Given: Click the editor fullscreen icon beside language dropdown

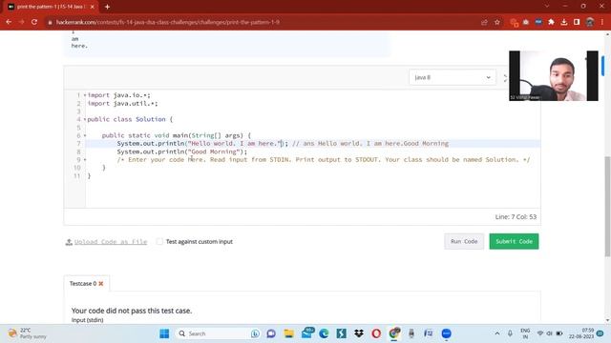Looking at the screenshot, I should click(505, 78).
